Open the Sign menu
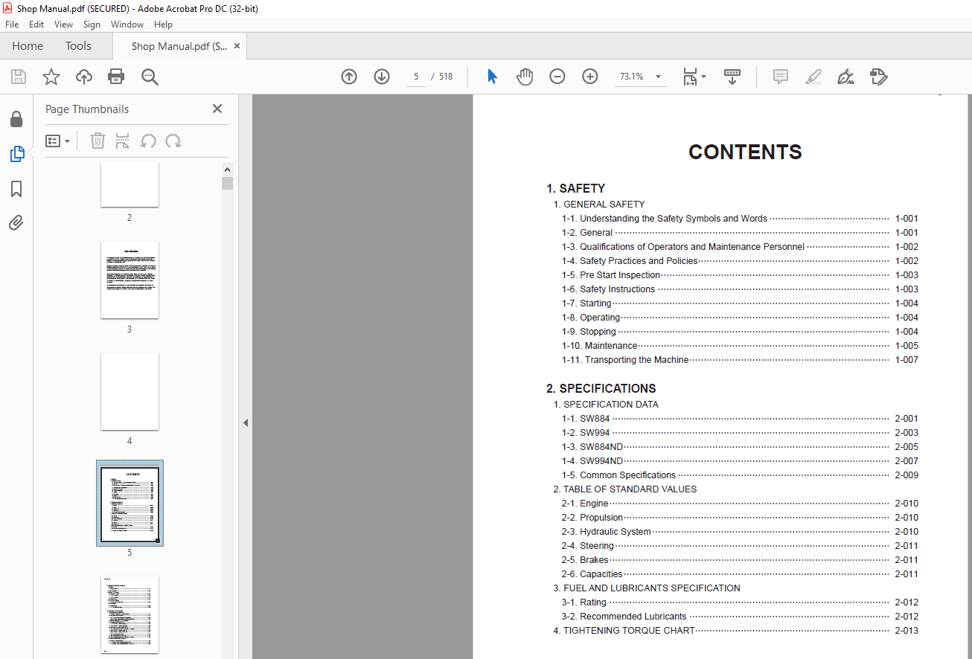Image resolution: width=972 pixels, height=659 pixels. coord(92,25)
